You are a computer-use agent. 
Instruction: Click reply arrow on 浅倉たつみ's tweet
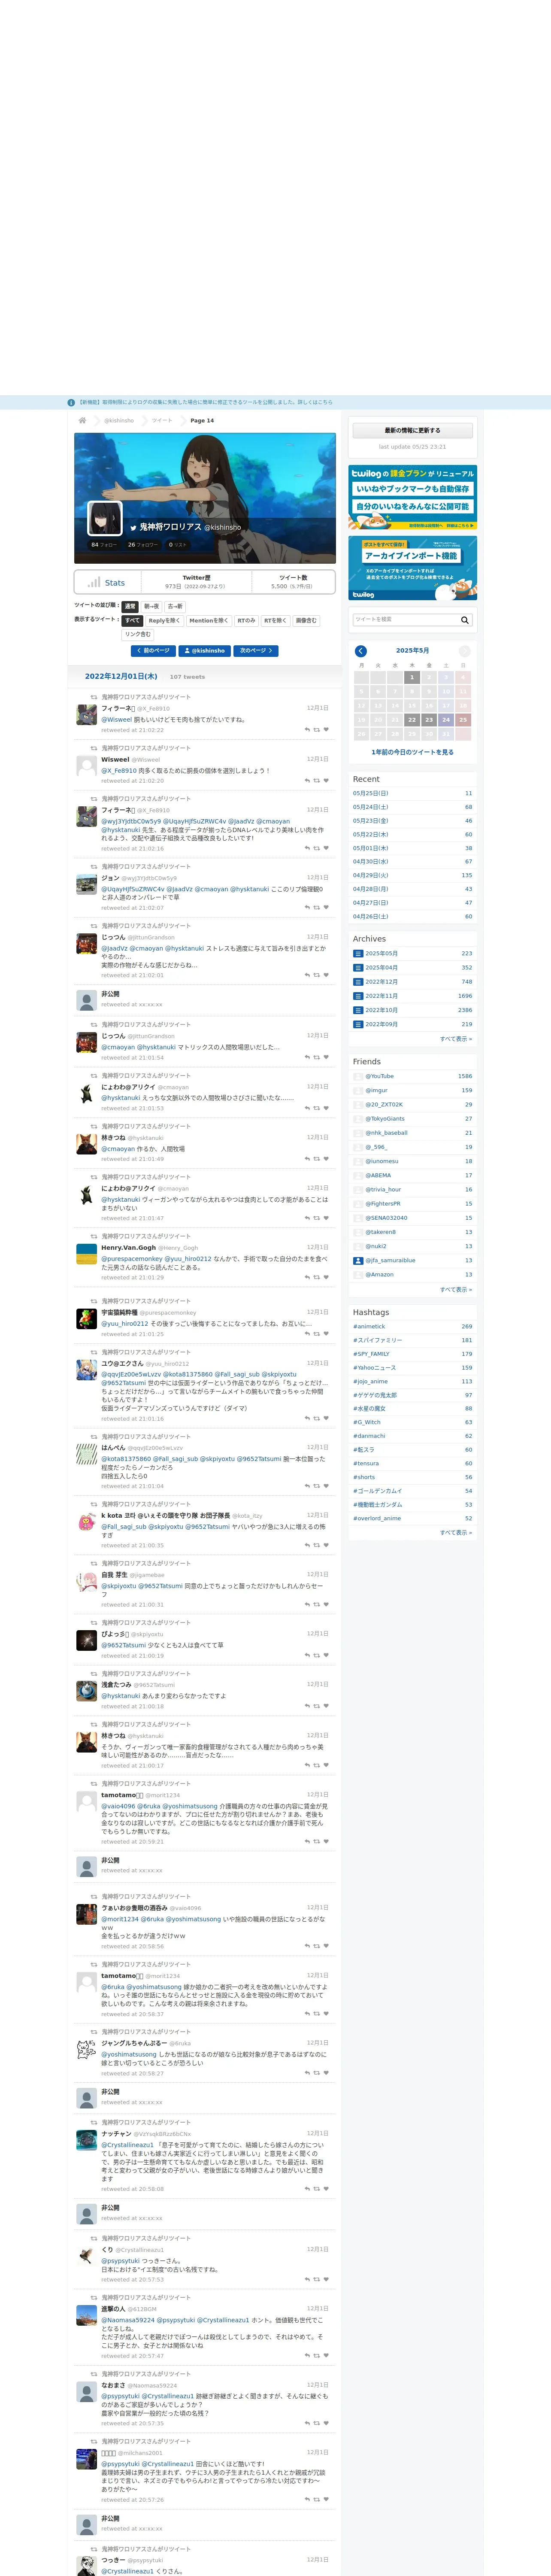coord(307,1706)
